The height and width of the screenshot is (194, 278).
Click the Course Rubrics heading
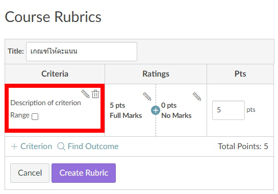click(53, 17)
